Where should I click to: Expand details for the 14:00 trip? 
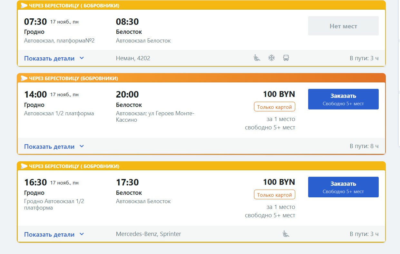click(54, 146)
